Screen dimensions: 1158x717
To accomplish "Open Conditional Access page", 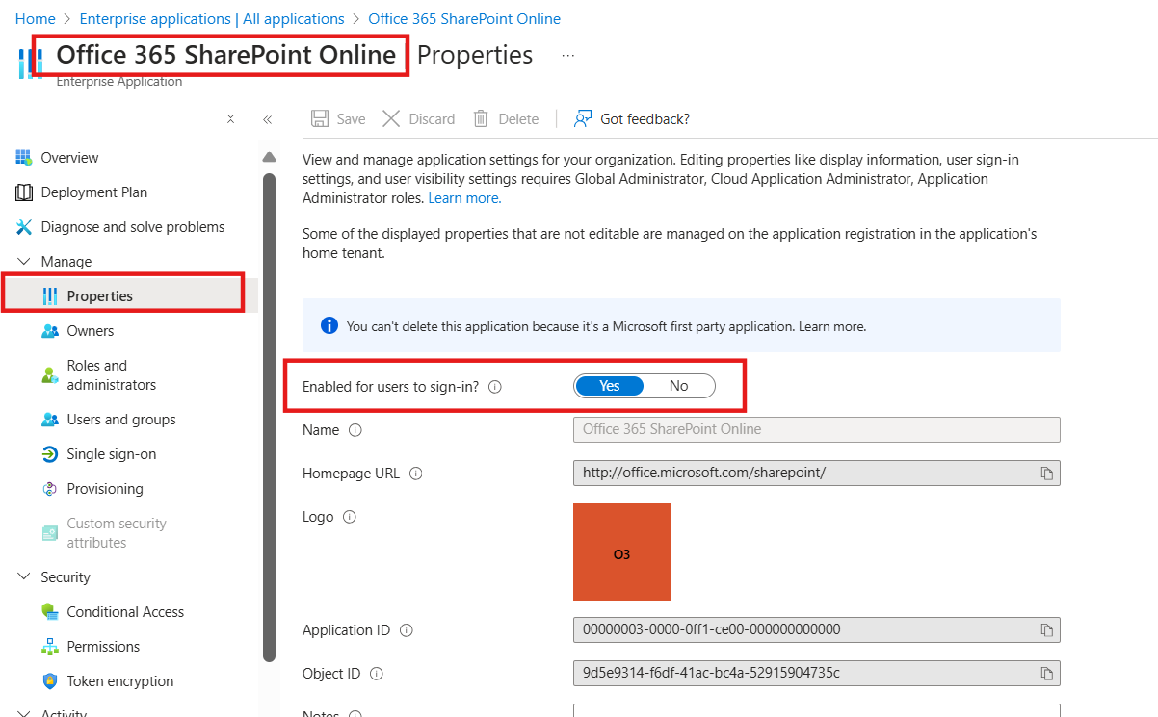I will coord(125,612).
